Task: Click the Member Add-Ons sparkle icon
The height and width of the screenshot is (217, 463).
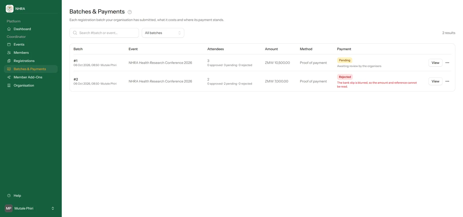Action: [x=9, y=77]
